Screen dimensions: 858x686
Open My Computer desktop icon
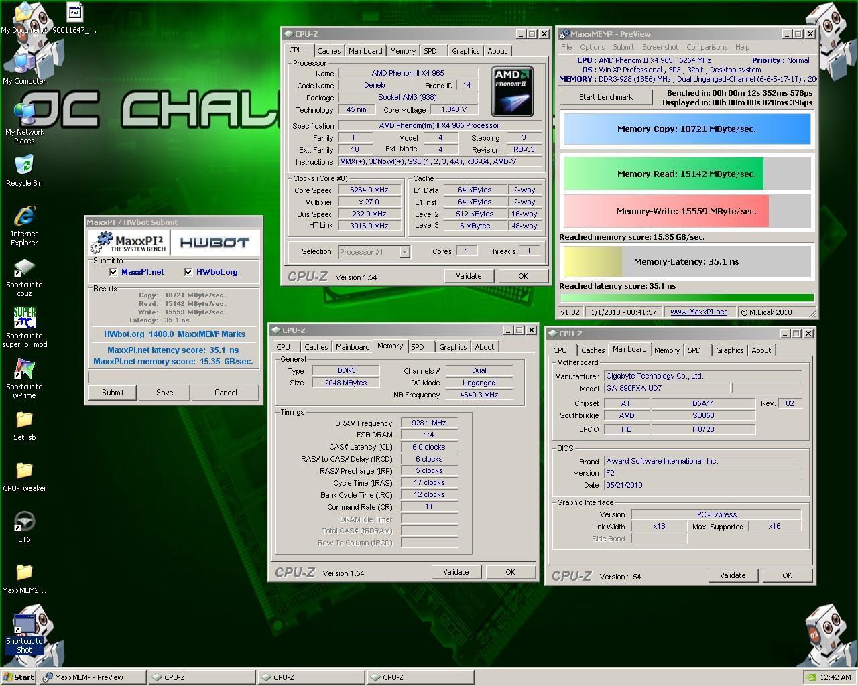[24, 67]
